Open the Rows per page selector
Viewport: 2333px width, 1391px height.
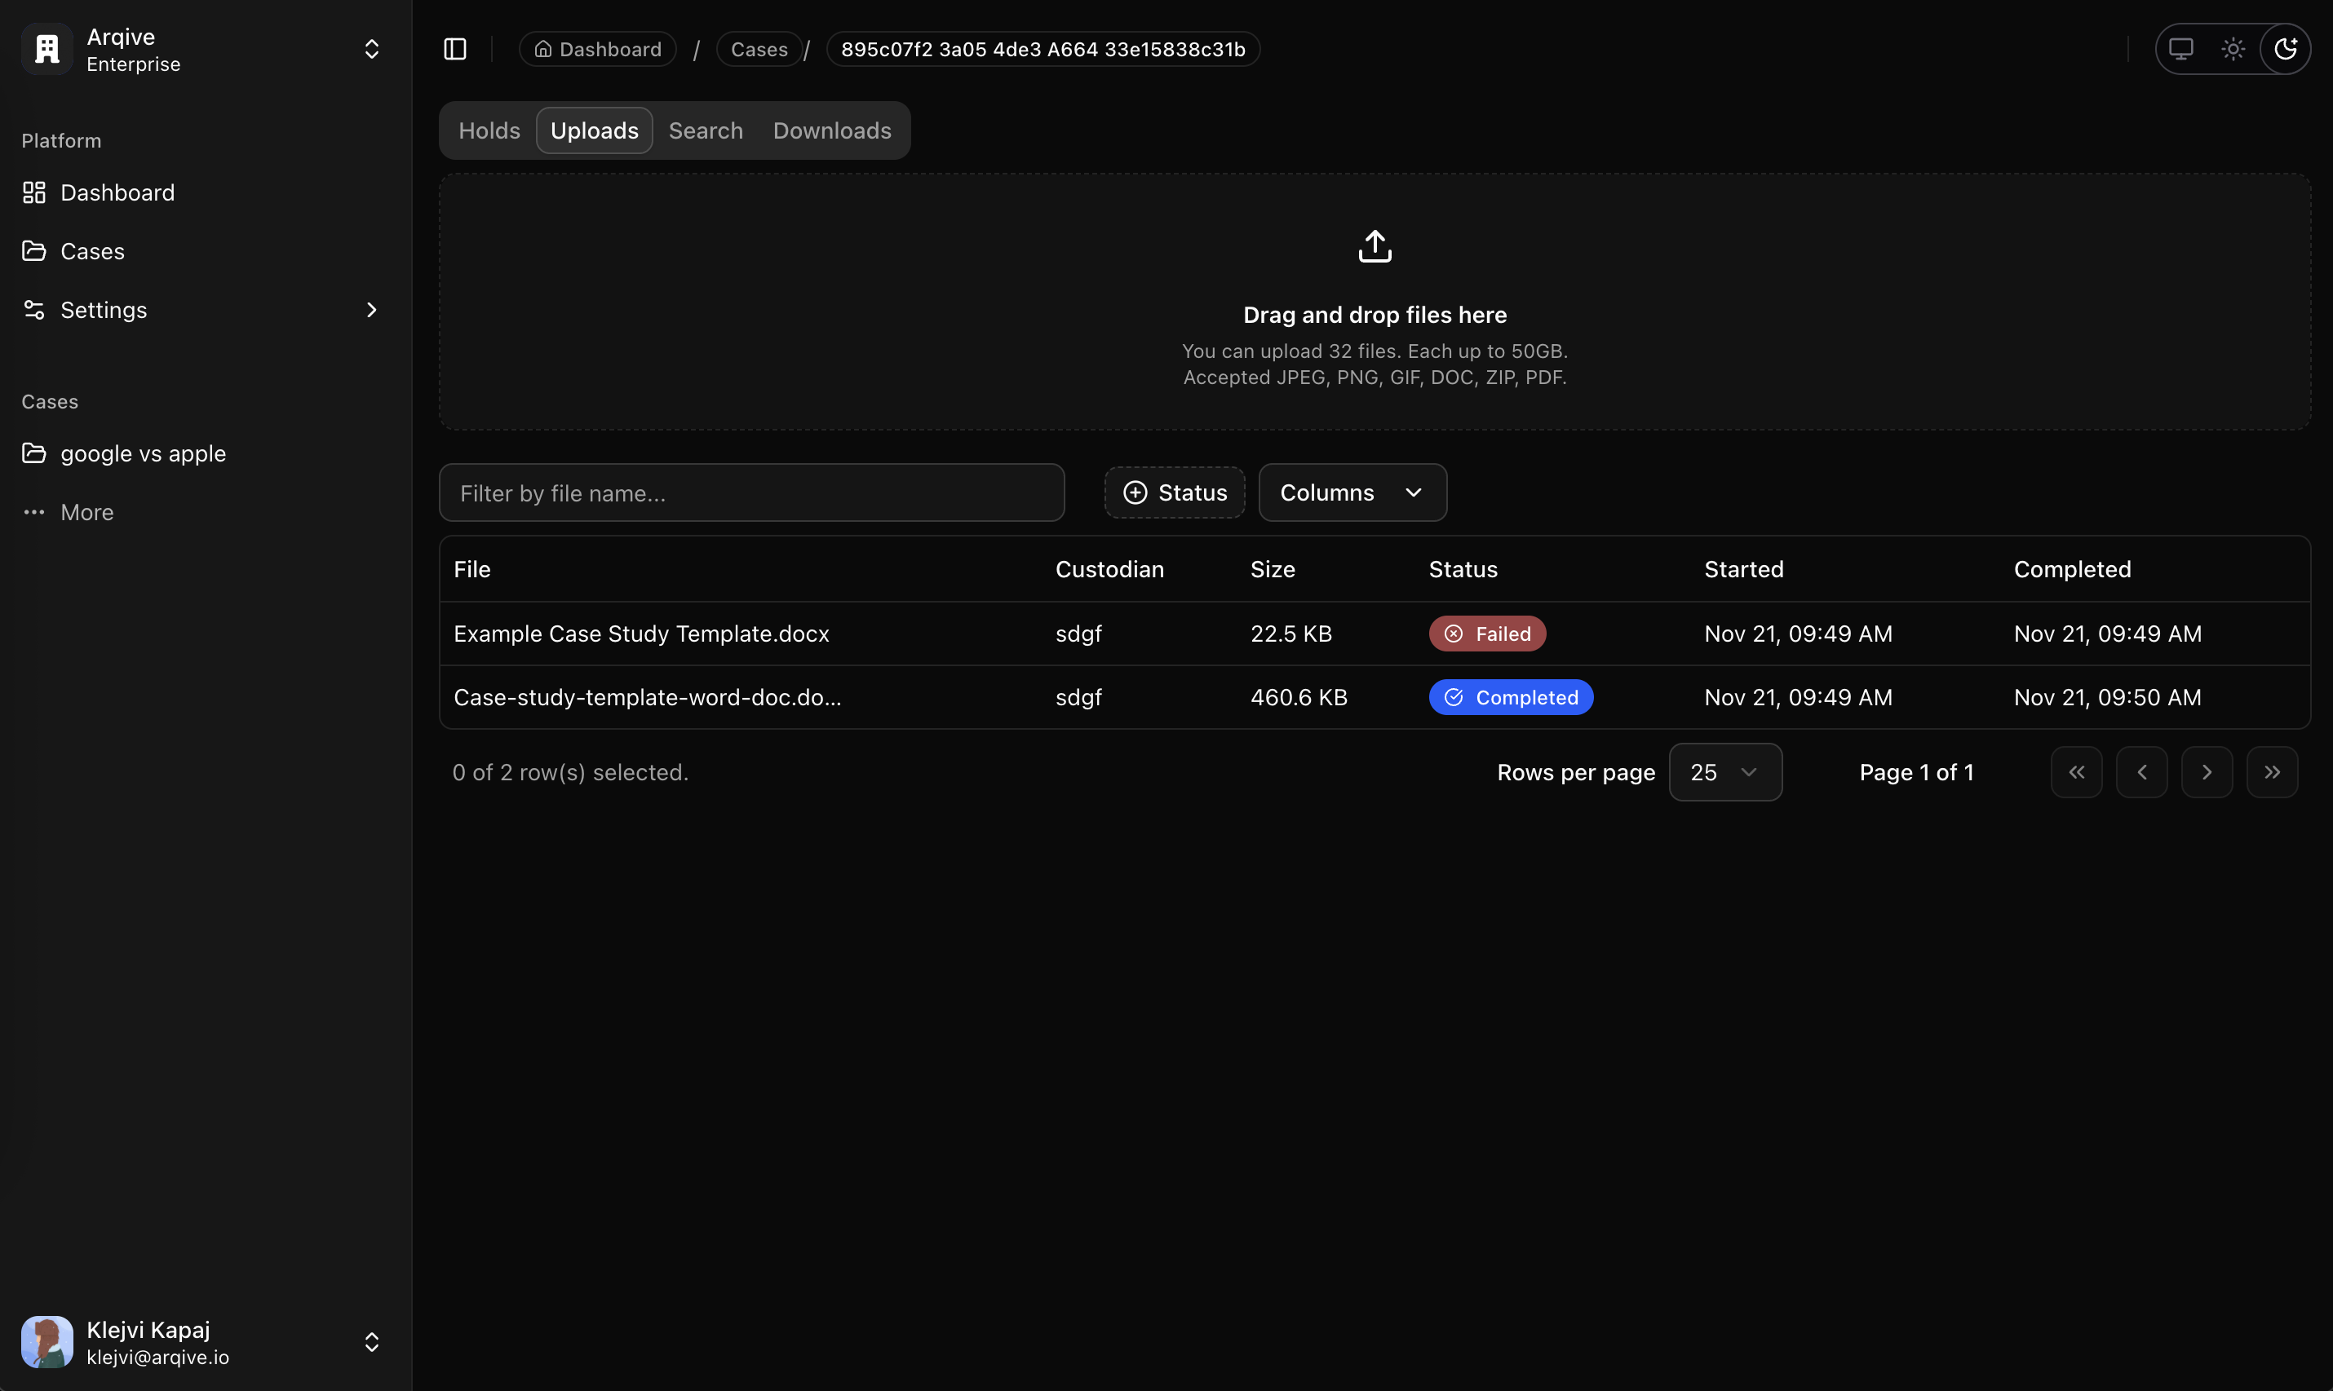click(x=1725, y=771)
